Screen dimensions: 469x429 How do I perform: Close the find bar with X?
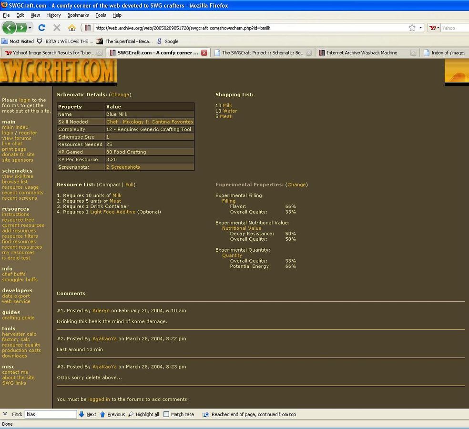point(5,414)
